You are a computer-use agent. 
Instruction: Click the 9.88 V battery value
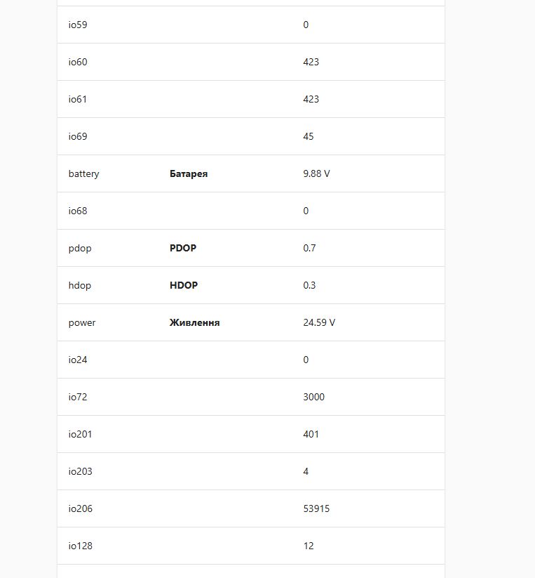click(x=316, y=173)
